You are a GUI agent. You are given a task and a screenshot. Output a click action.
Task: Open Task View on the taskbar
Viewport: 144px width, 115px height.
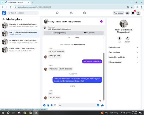14,113
